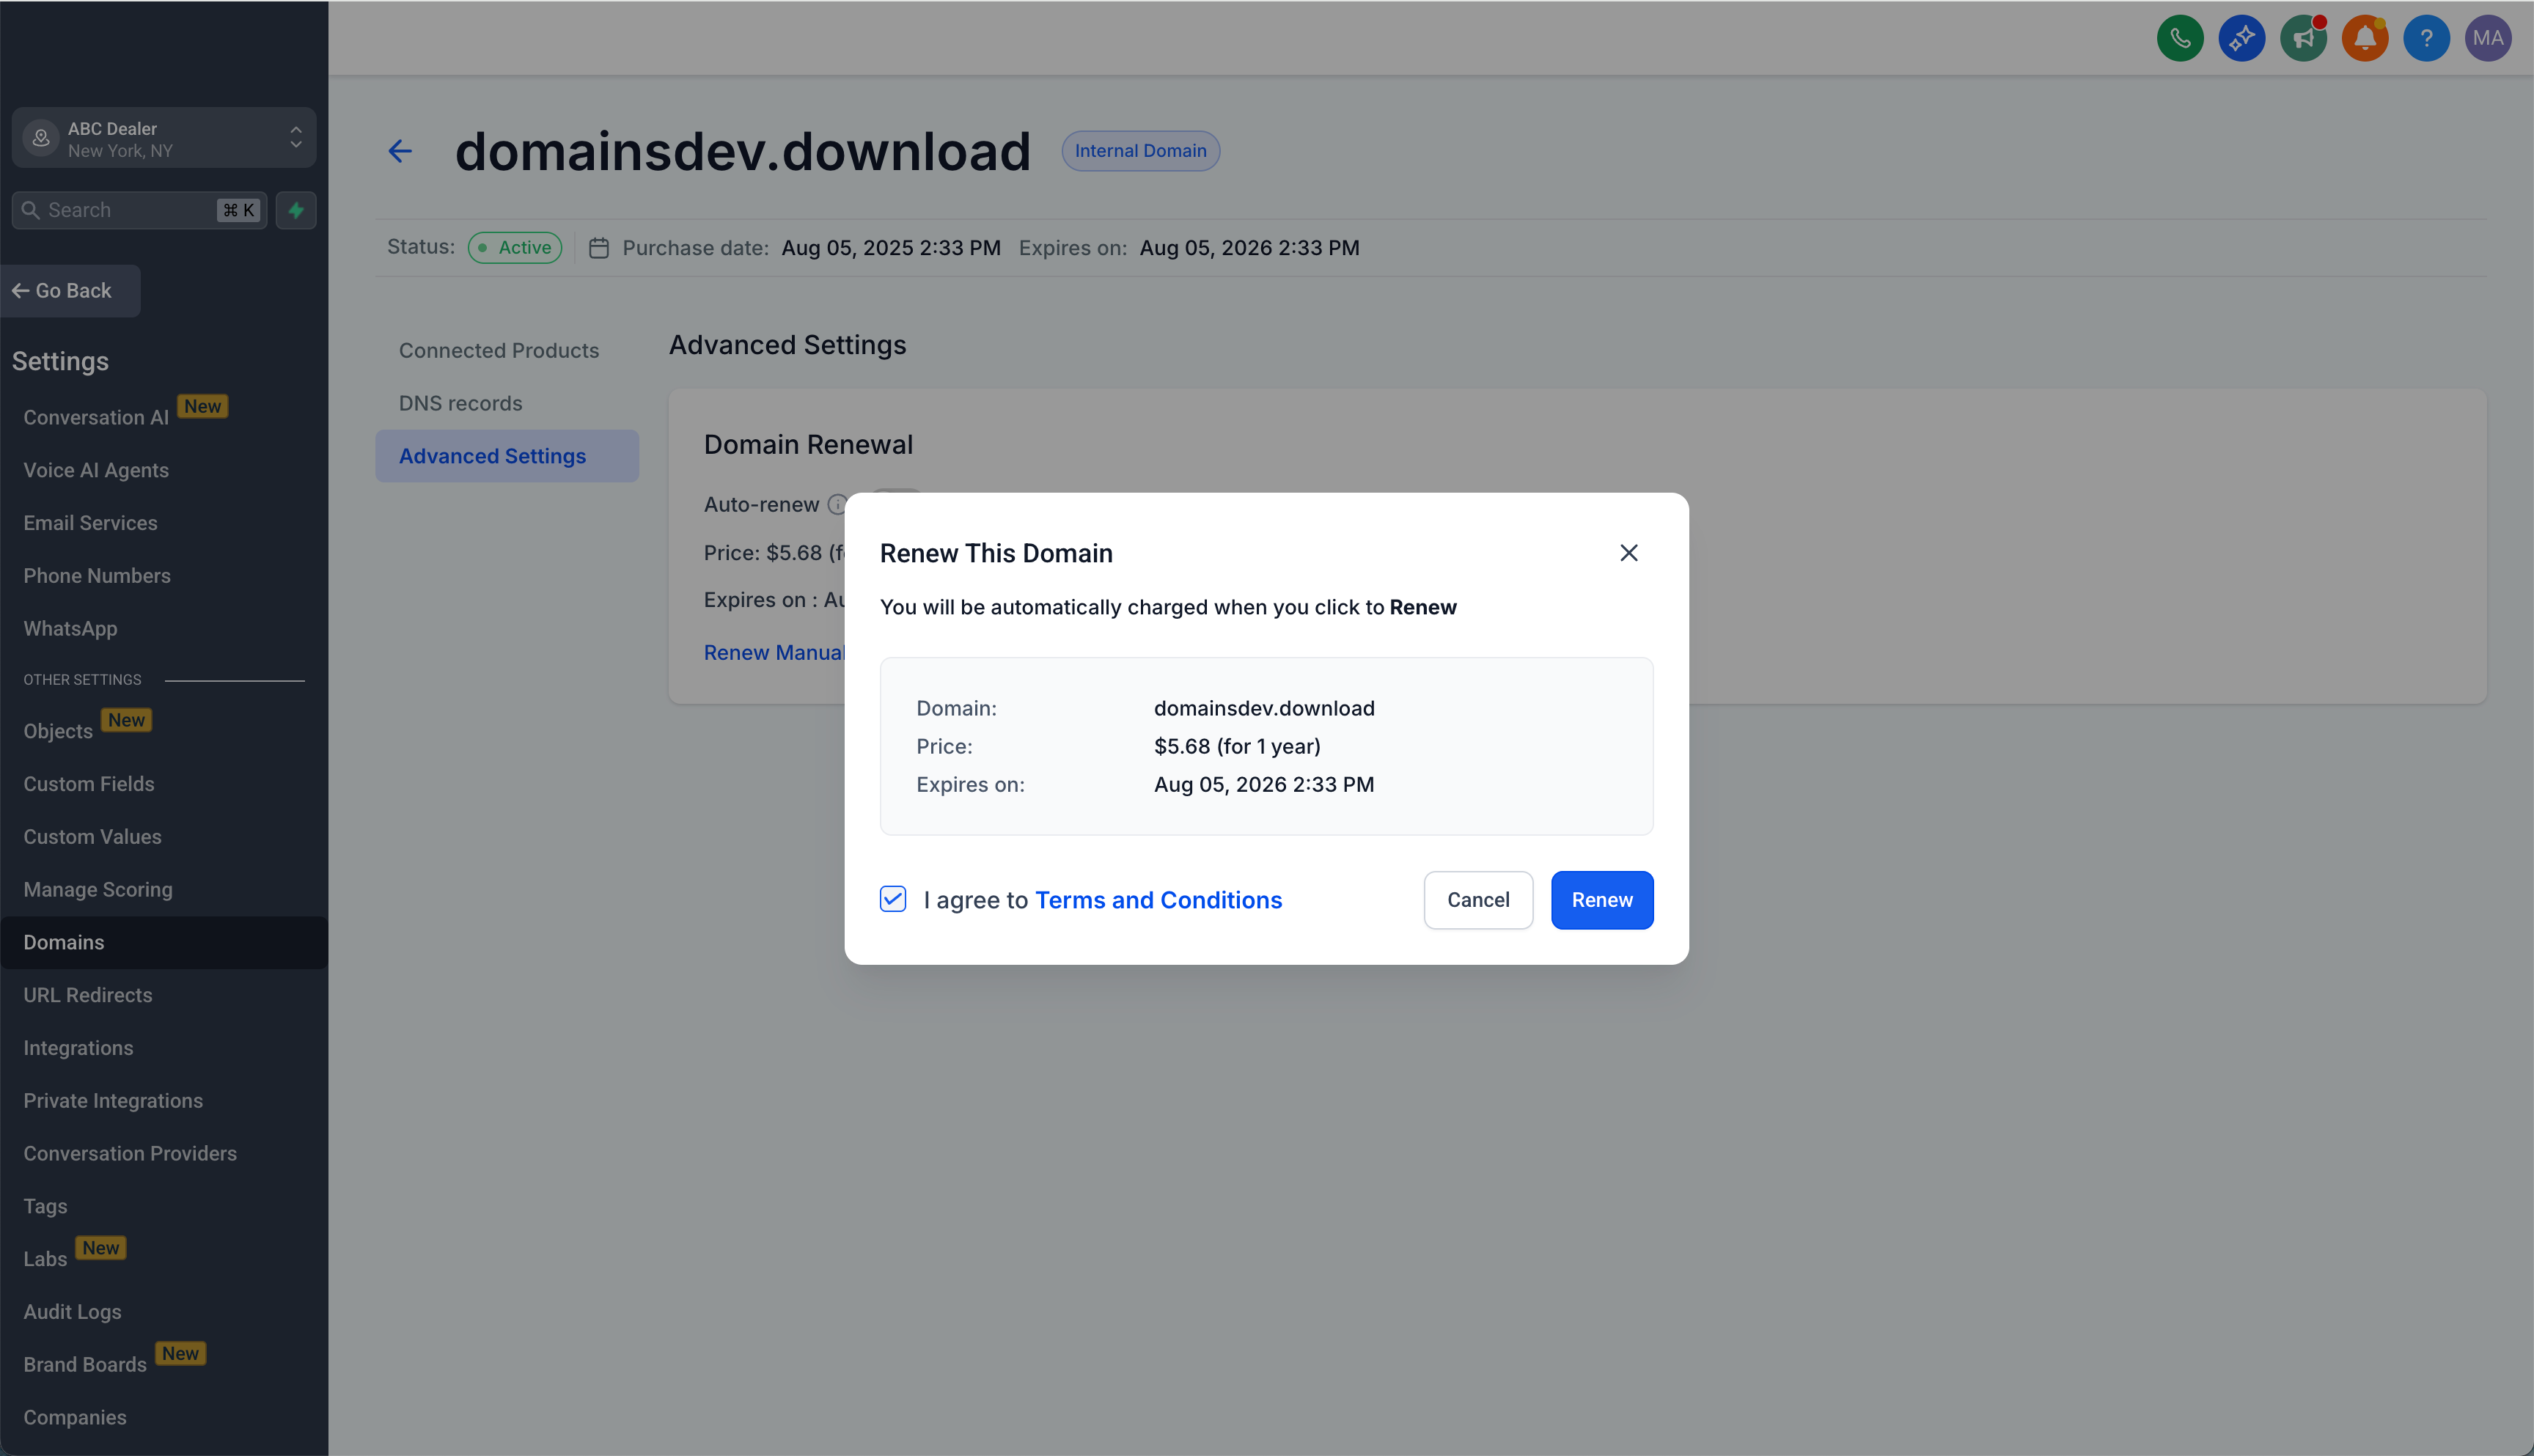The width and height of the screenshot is (2534, 1456).
Task: Collapse the Renew This Domain dialog with the X
Action: pos(1628,552)
